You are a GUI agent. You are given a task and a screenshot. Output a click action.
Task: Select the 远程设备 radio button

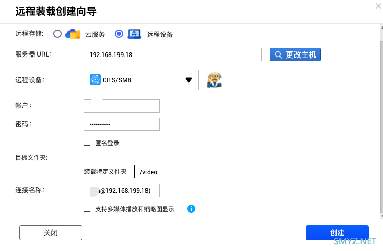pyautogui.click(x=119, y=34)
